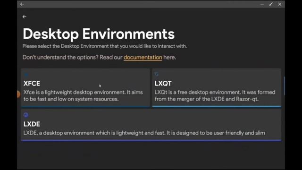302x170 pixels.
Task: Select the XFCE desktop environment card
Action: coord(85,87)
